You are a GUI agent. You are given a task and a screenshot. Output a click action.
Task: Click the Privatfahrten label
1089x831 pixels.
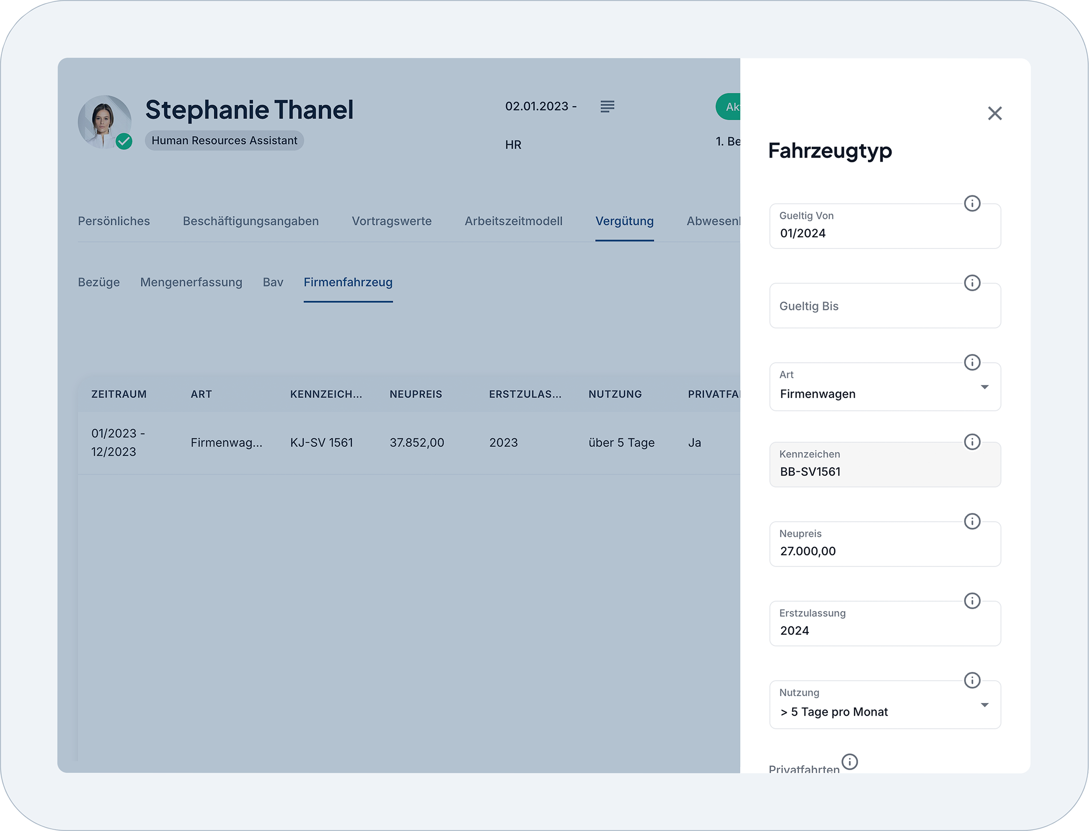804,769
